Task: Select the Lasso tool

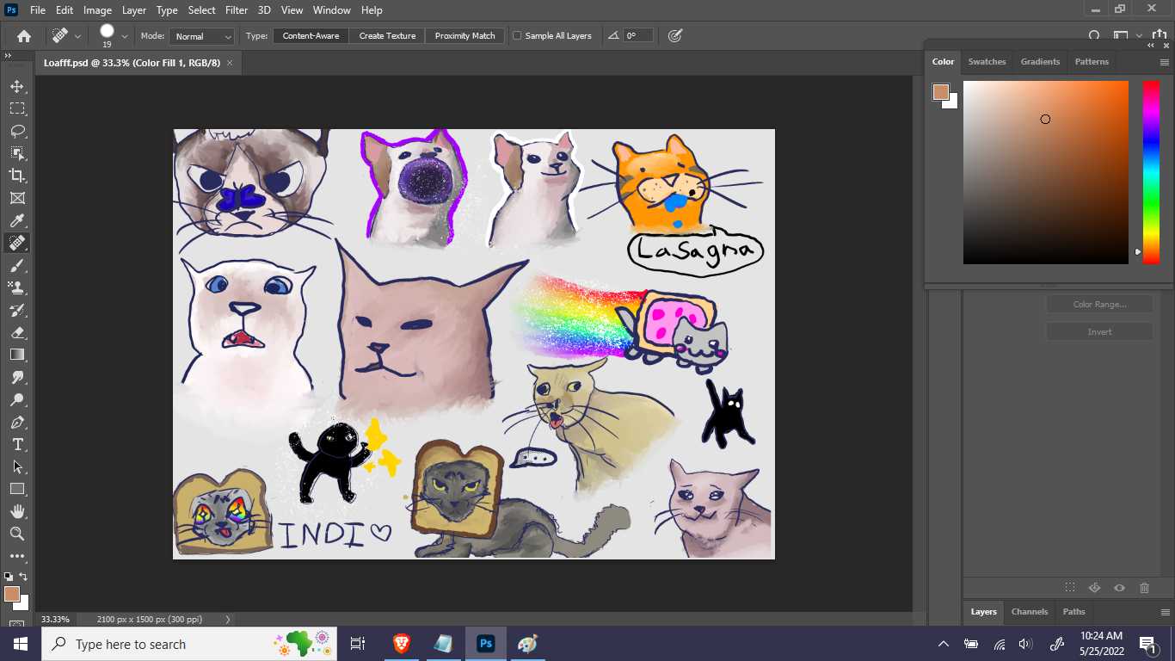Action: pos(17,131)
